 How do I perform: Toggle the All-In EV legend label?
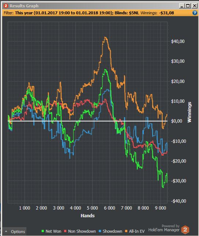137,231
